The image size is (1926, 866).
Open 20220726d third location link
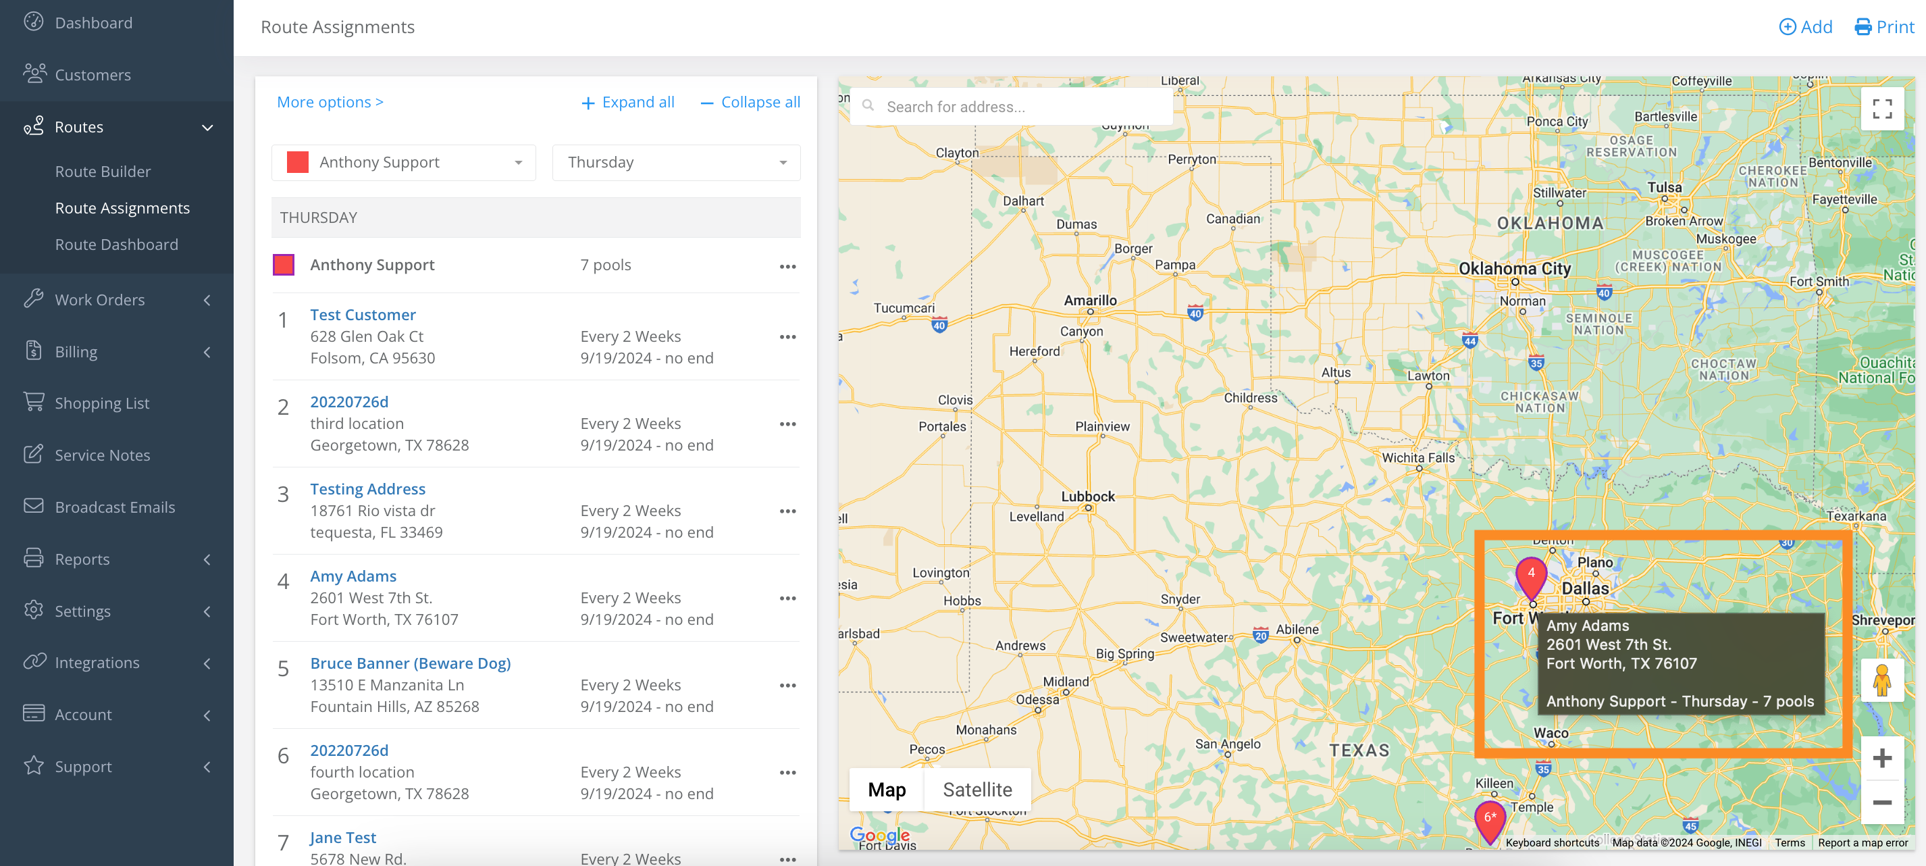tap(349, 402)
